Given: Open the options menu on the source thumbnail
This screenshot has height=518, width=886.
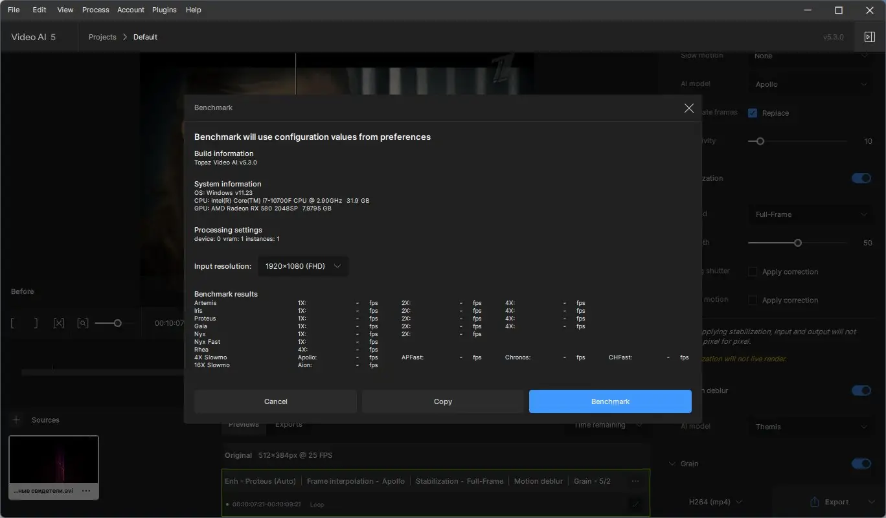Looking at the screenshot, I should click(x=85, y=491).
